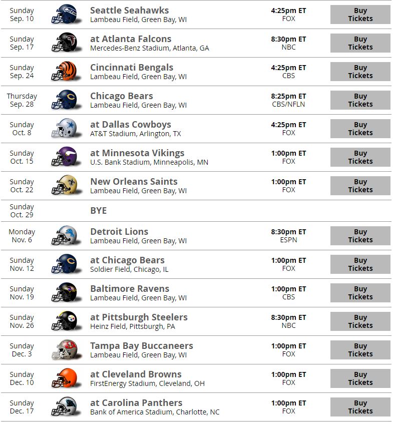Click the Pittsburgh Steelers helmet icon
The image size is (393, 422).
click(x=66, y=321)
